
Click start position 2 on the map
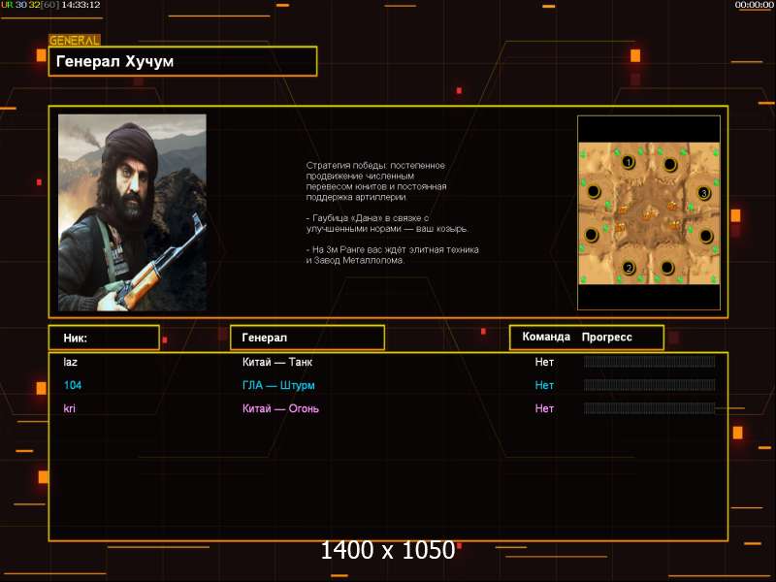pos(629,268)
